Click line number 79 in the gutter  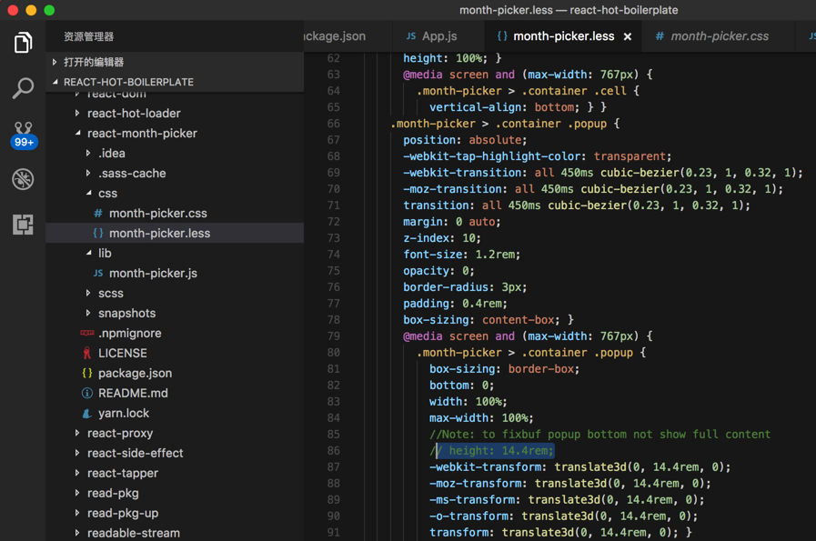[x=333, y=336]
